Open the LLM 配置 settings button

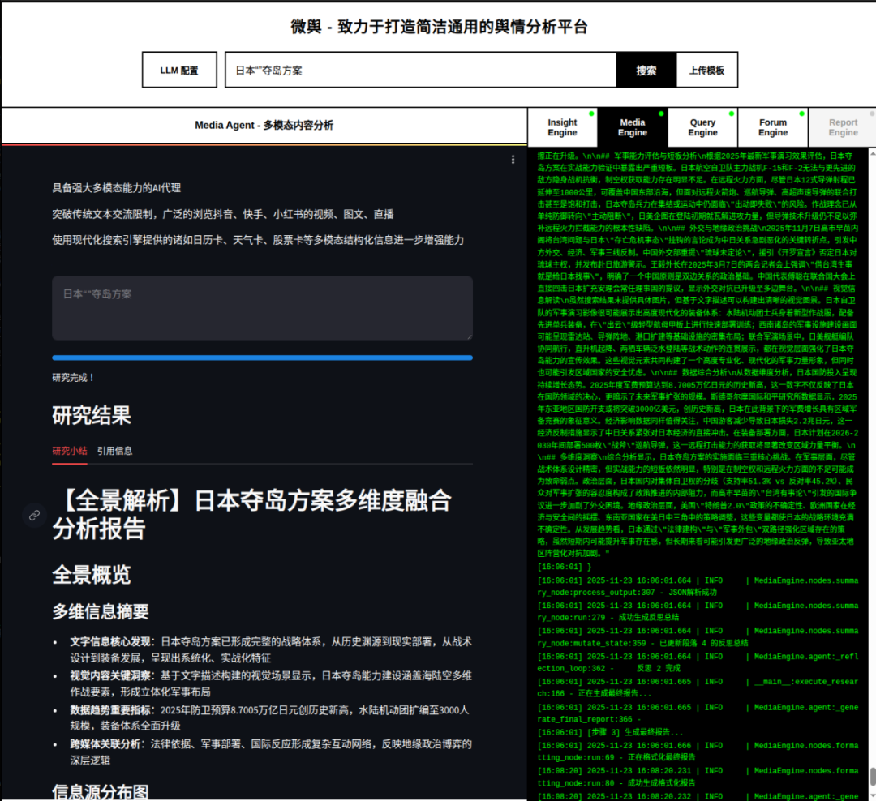click(179, 70)
